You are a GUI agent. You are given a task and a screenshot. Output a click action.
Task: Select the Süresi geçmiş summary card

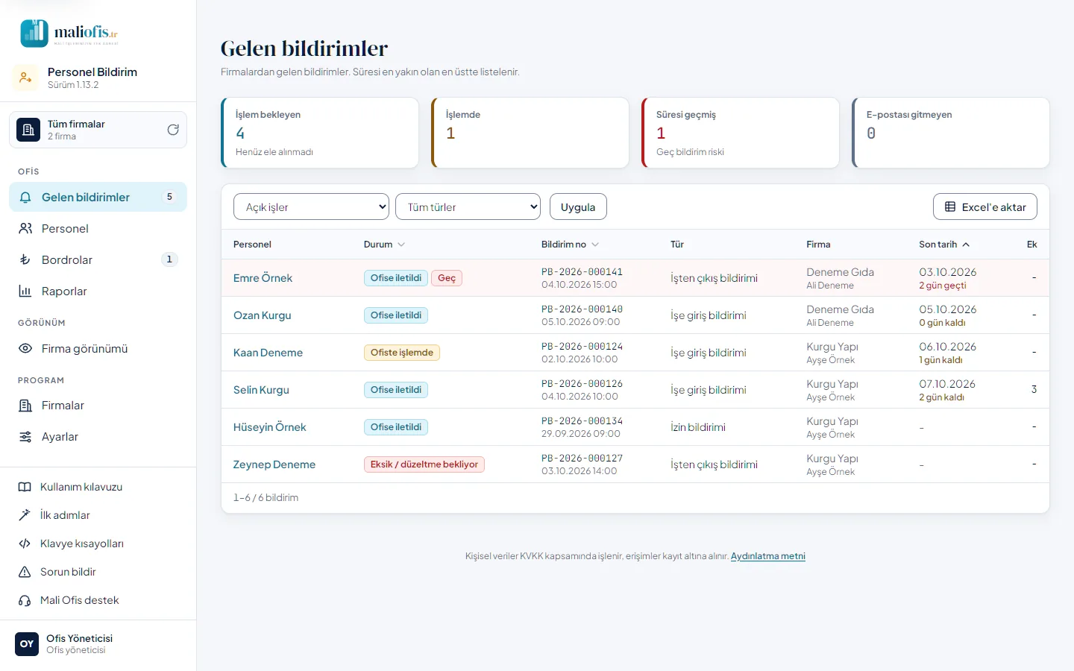coord(741,133)
